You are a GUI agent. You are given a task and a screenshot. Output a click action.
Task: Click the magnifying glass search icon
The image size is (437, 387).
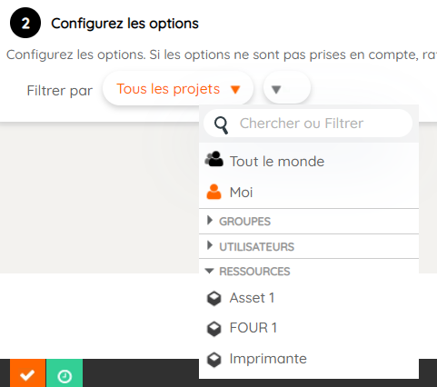point(222,124)
